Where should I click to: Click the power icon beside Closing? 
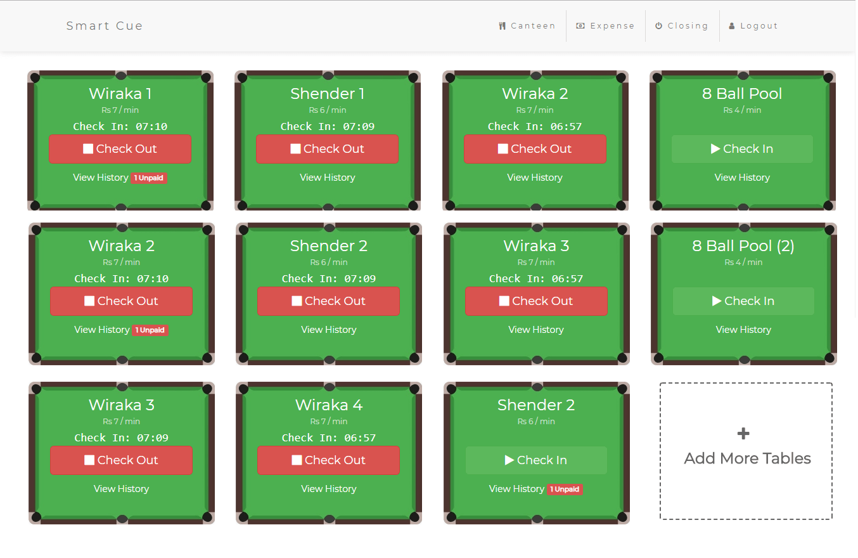click(659, 26)
